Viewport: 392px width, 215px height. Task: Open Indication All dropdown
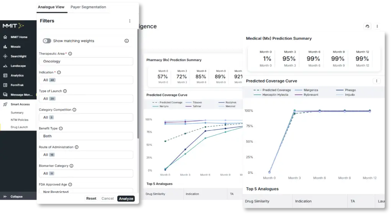pyautogui.click(x=86, y=80)
